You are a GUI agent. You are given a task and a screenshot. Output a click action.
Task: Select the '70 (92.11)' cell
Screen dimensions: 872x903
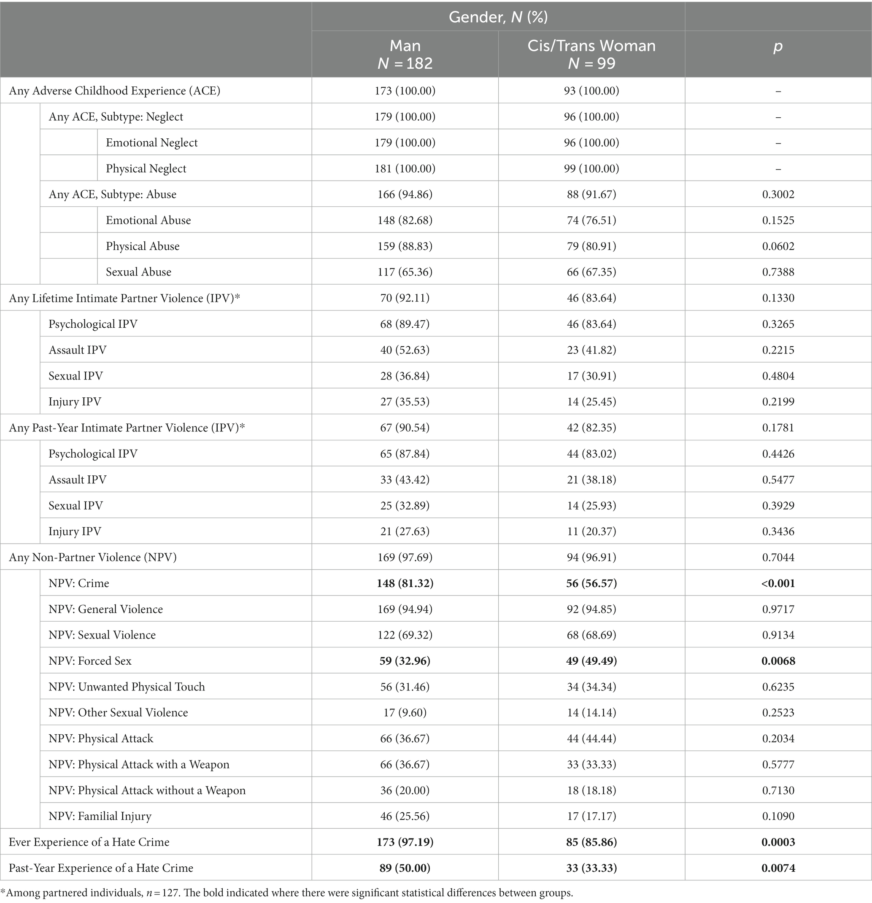[x=405, y=298]
